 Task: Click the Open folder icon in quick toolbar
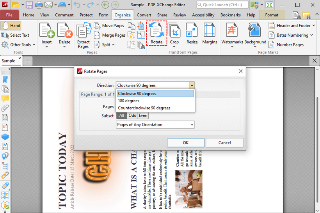(x=16, y=5)
